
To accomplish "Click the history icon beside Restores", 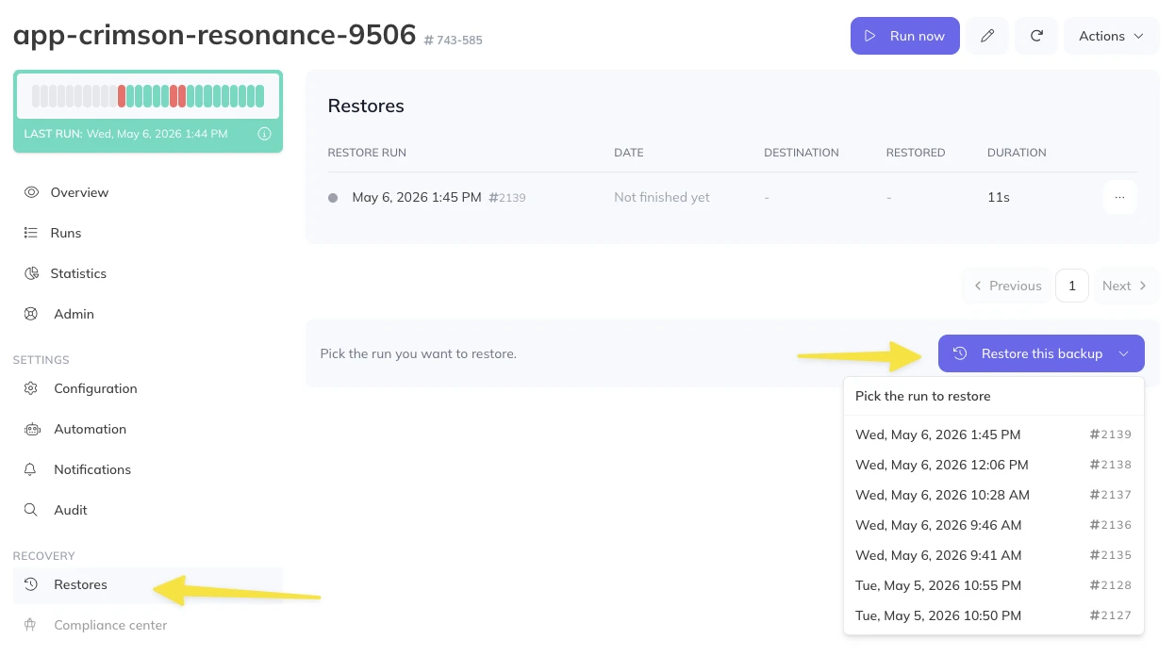I will coord(31,584).
